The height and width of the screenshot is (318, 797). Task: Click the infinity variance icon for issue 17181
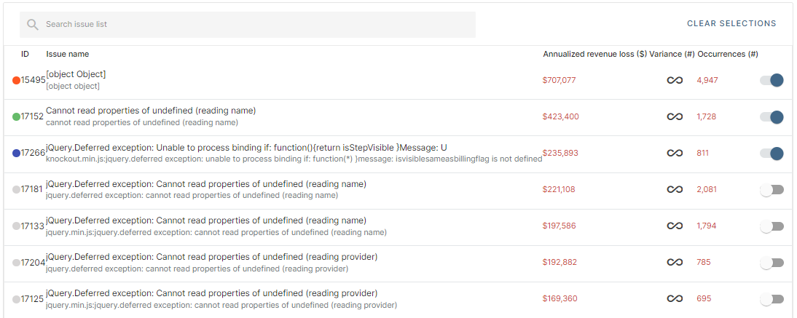coord(675,189)
